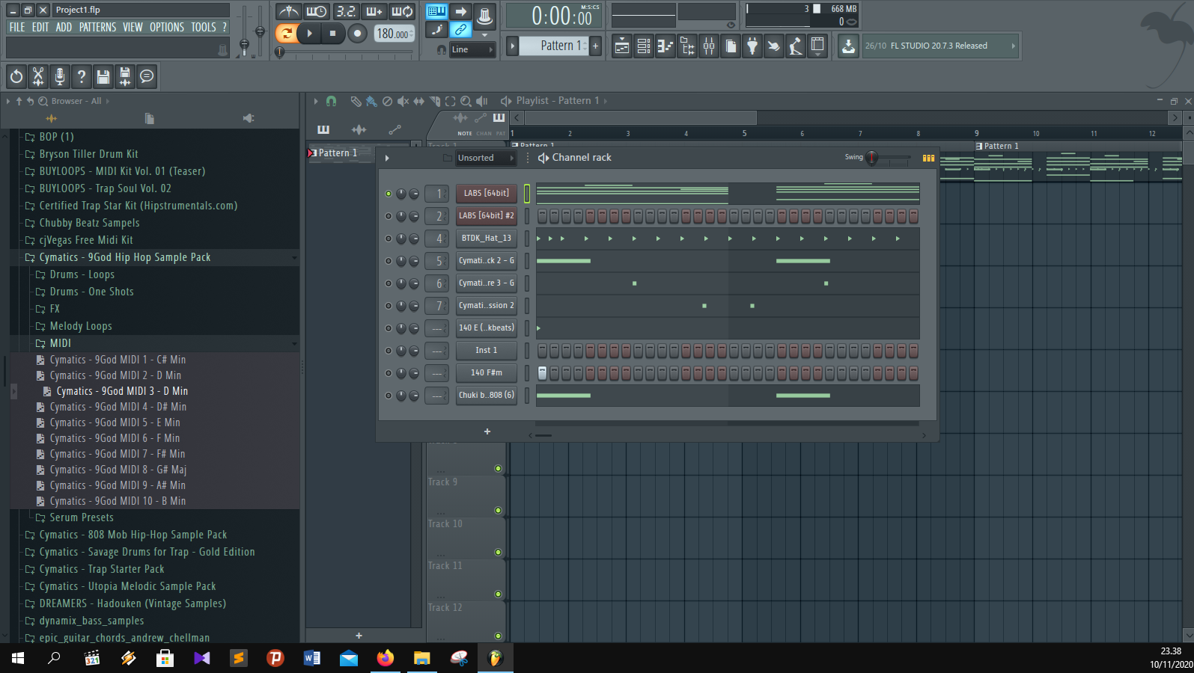Viewport: 1194px width, 673px height.
Task: Open the Audio editor scissors icon
Action: pyautogui.click(x=38, y=76)
